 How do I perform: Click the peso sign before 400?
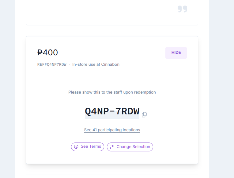click(40, 53)
